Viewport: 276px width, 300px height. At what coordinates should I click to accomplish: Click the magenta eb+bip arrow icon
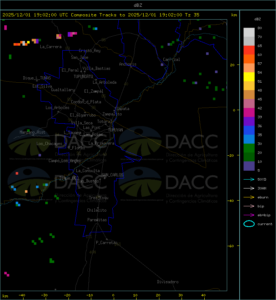249,215
